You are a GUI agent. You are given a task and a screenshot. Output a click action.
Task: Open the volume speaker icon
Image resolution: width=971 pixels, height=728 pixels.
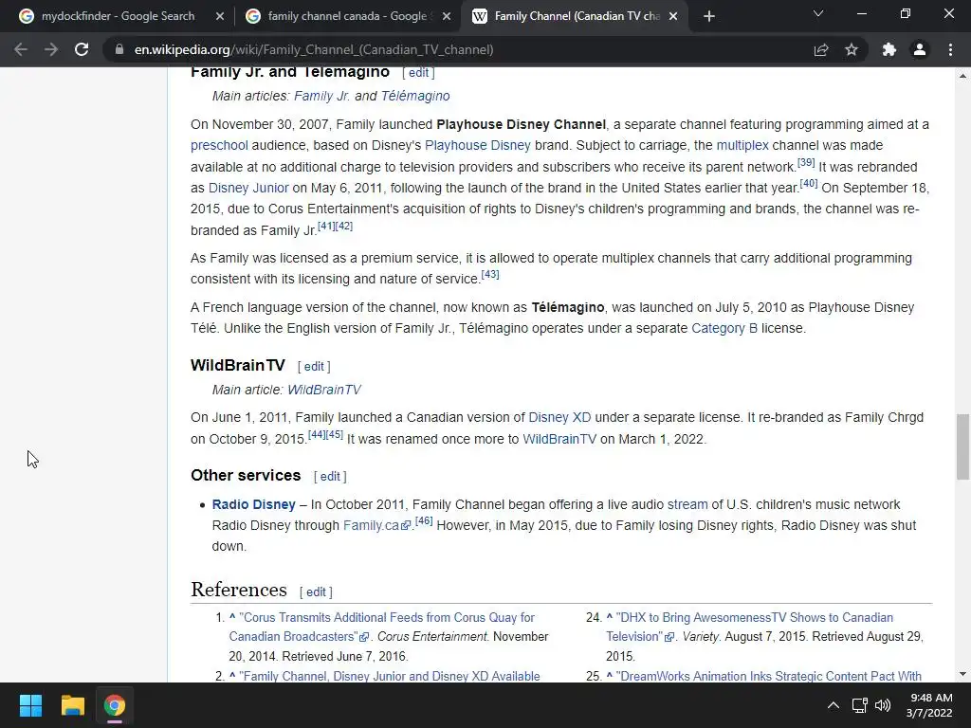coord(883,705)
